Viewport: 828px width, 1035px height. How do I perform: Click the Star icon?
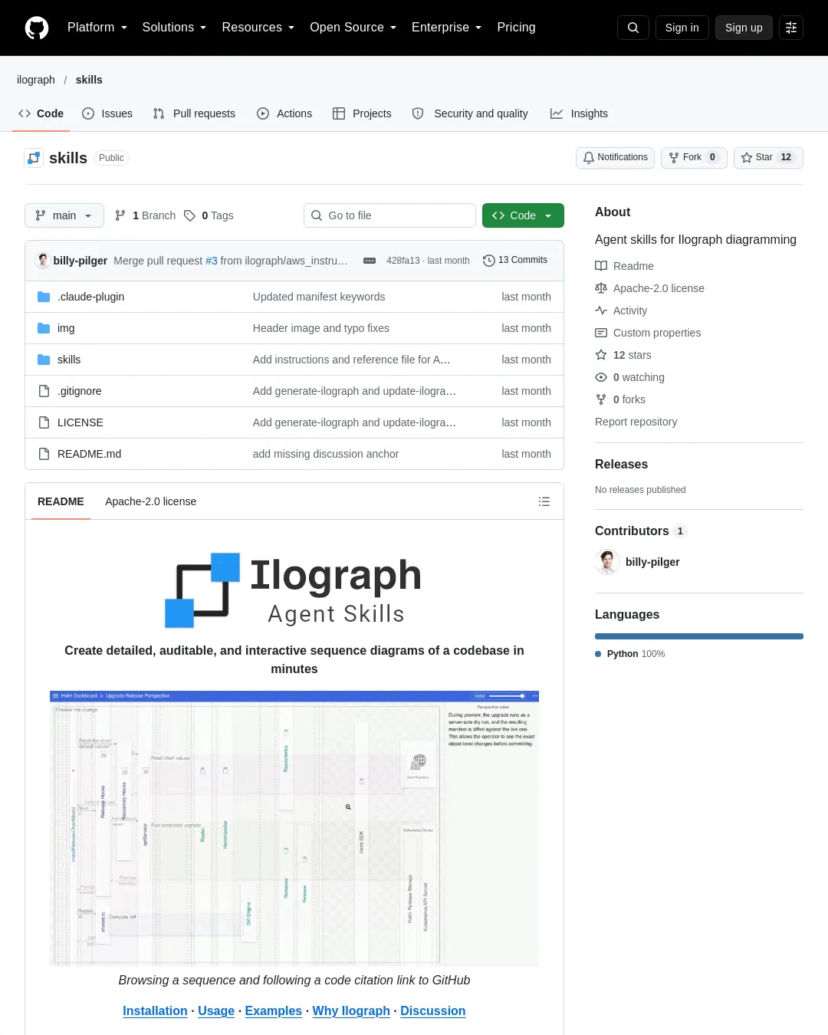coord(747,157)
